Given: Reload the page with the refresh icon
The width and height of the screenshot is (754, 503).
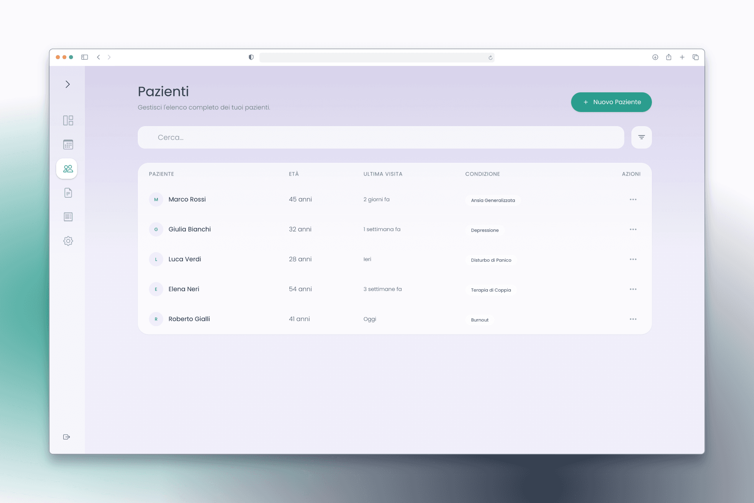Looking at the screenshot, I should 490,58.
